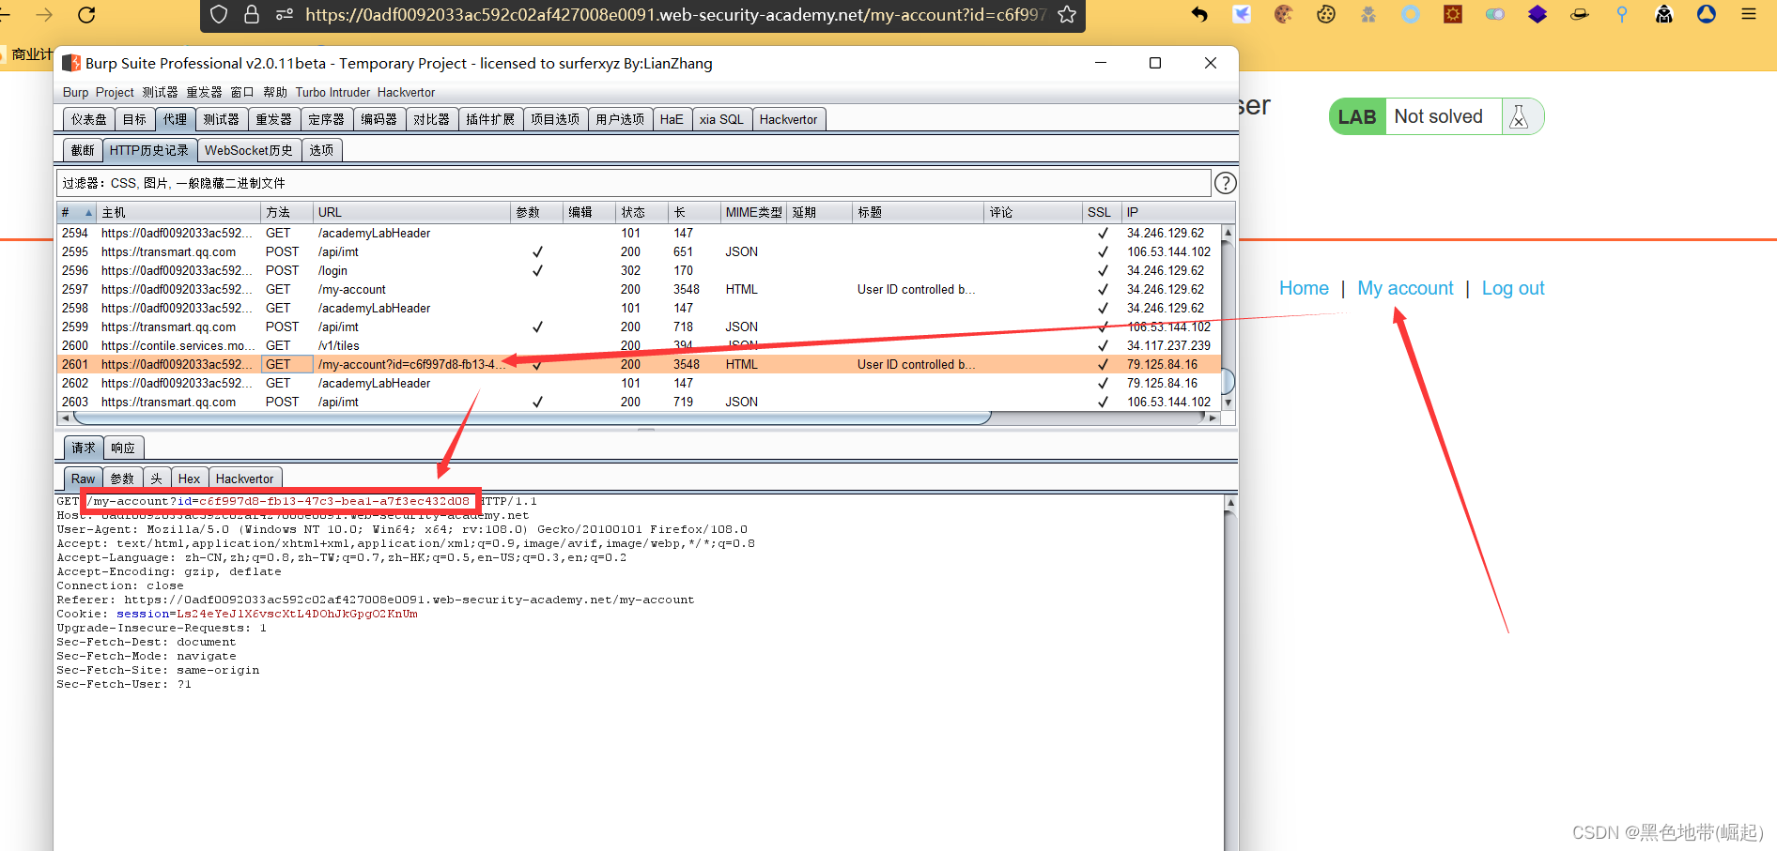This screenshot has width=1777, height=851.
Task: Open the Project menu
Action: [x=115, y=92]
